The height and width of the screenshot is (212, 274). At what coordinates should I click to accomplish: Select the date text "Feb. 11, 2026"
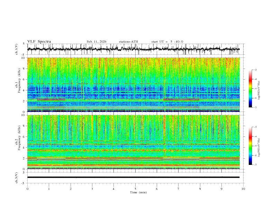point(97,42)
